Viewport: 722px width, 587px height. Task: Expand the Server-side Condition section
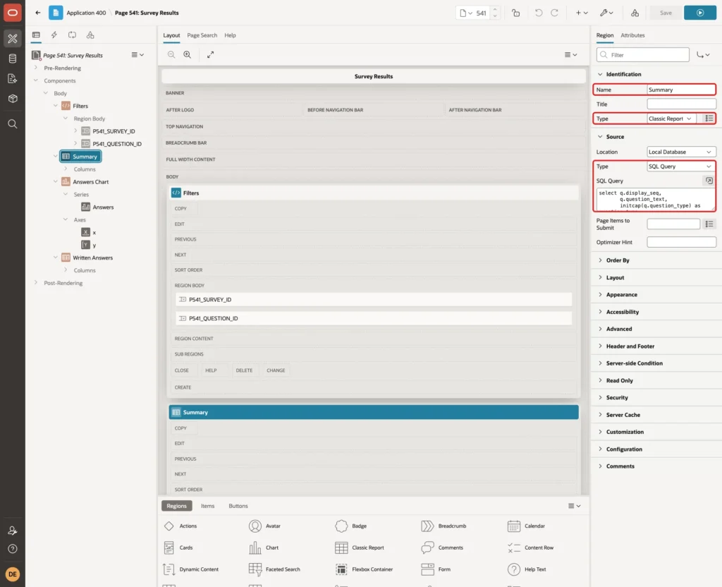click(x=634, y=363)
